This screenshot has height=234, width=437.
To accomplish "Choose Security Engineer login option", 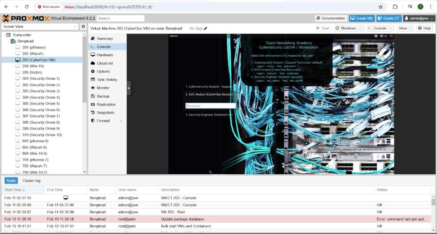I will (209, 115).
